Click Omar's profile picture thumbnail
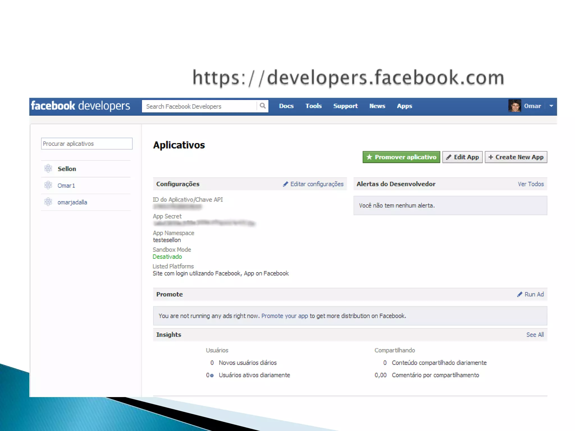This screenshot has height=431, width=575. coord(514,106)
